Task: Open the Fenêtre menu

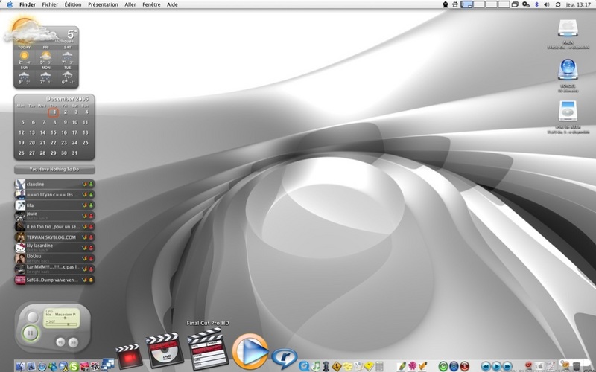Action: point(151,4)
